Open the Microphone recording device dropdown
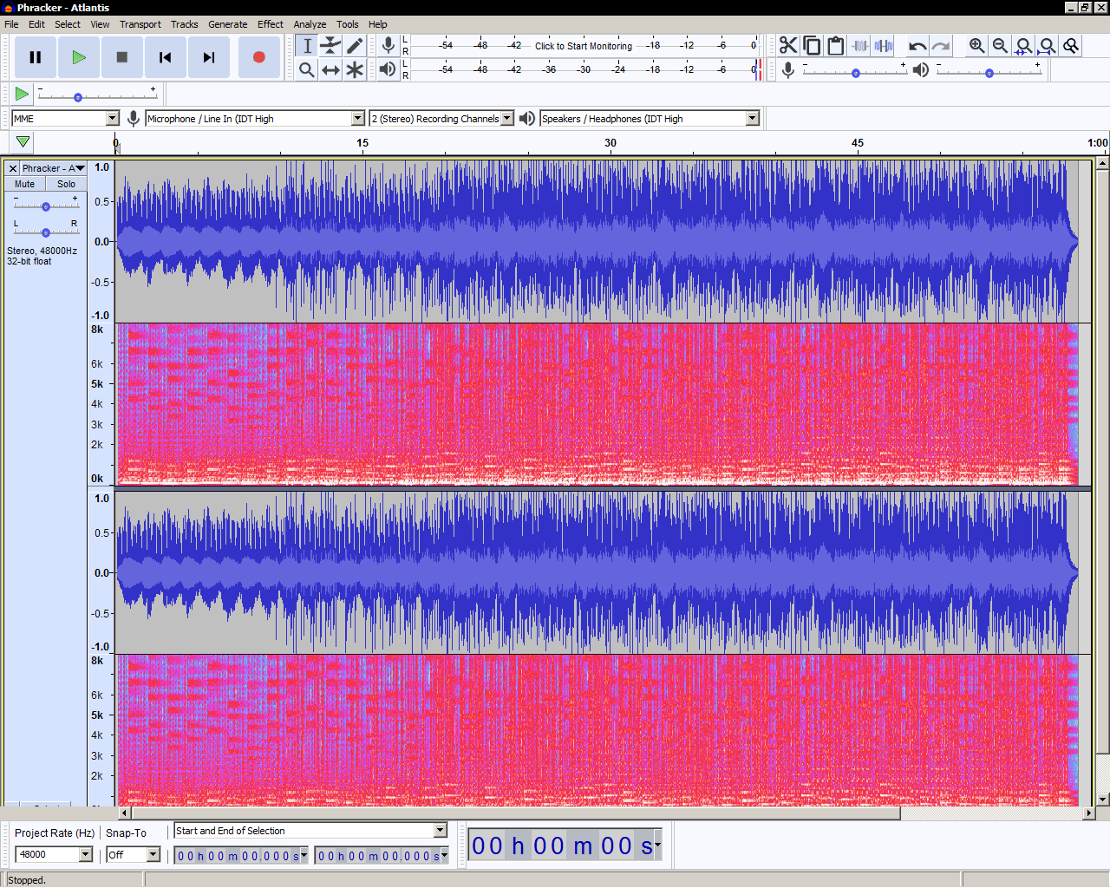Viewport: 1110px width, 888px height. pos(358,119)
